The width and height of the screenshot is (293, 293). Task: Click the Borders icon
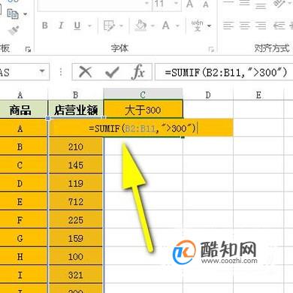point(109,26)
